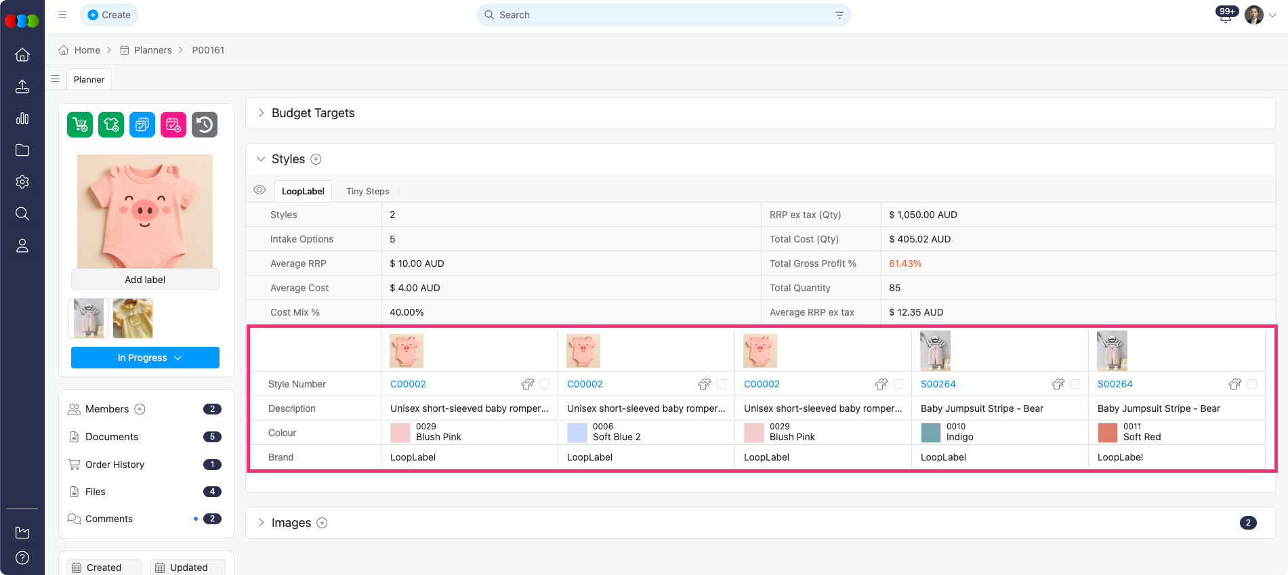The width and height of the screenshot is (1288, 575).
Task: Click the upload icon in left sidebar
Action: [22, 87]
